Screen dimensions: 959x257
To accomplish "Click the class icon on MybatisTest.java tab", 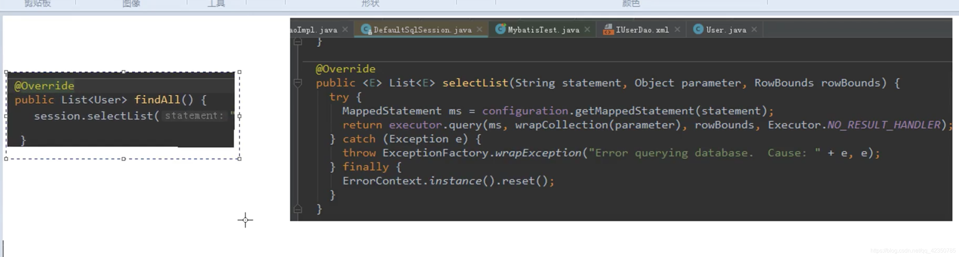I will [x=500, y=29].
